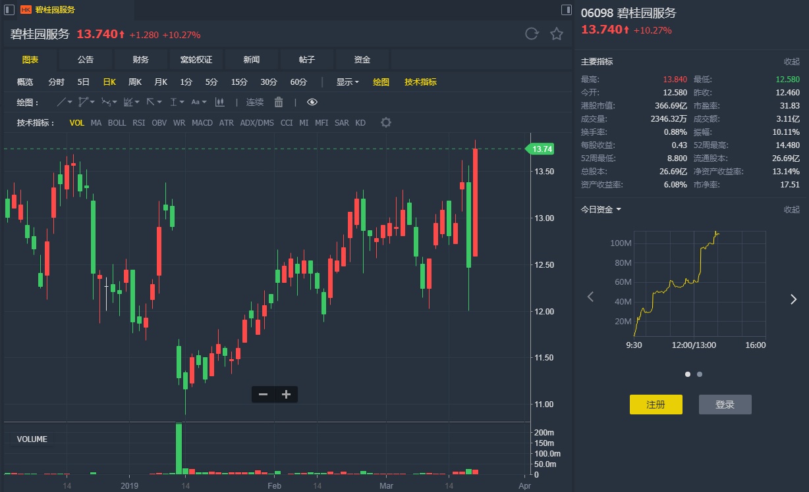Viewport: 809px width, 492px height.
Task: Select the 概览 overview view
Action: (25, 82)
